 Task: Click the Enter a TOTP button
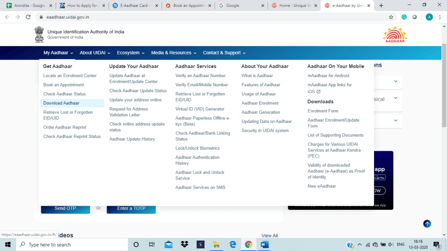[131, 208]
